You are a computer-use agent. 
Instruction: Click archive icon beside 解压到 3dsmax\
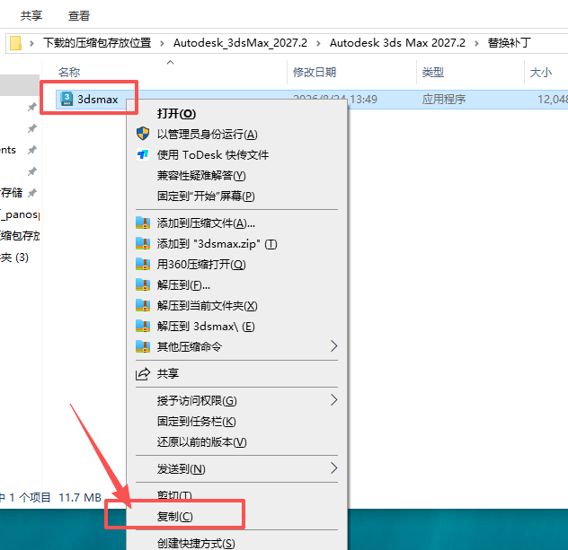tap(143, 327)
